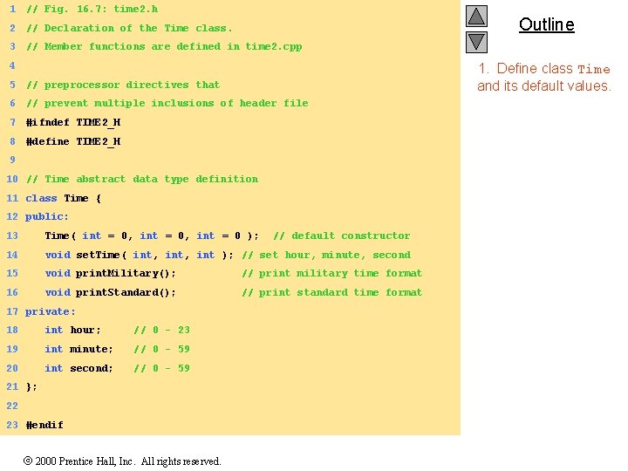Click the 'int minute;' member declaration
The height and width of the screenshot is (471, 628).
(x=78, y=349)
